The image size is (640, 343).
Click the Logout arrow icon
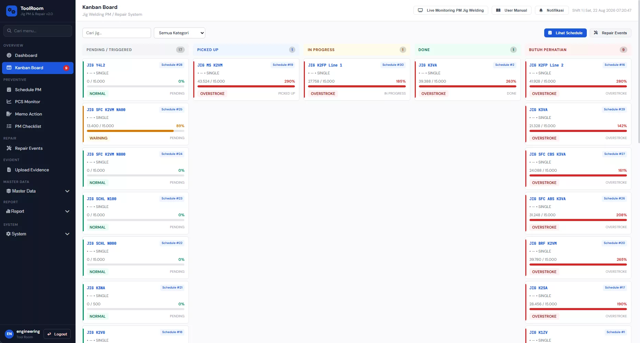(49, 334)
